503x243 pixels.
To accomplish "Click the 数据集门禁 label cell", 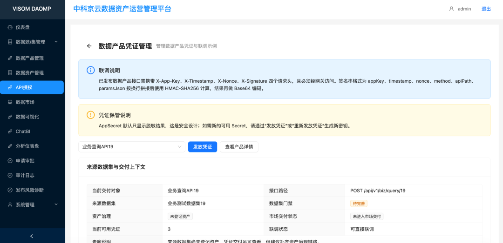I will (x=304, y=204).
